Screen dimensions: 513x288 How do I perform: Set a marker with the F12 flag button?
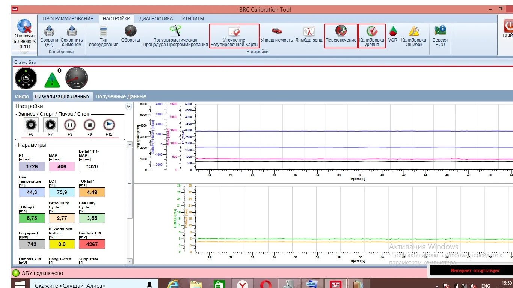click(x=109, y=125)
